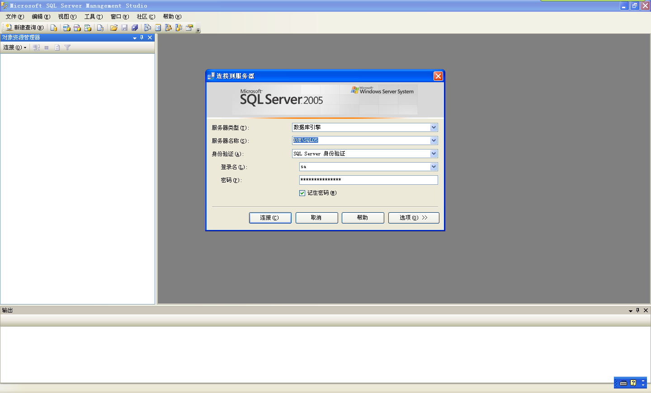Image resolution: width=651 pixels, height=393 pixels.
Task: Click the Save floppy disk icon
Action: click(x=124, y=28)
